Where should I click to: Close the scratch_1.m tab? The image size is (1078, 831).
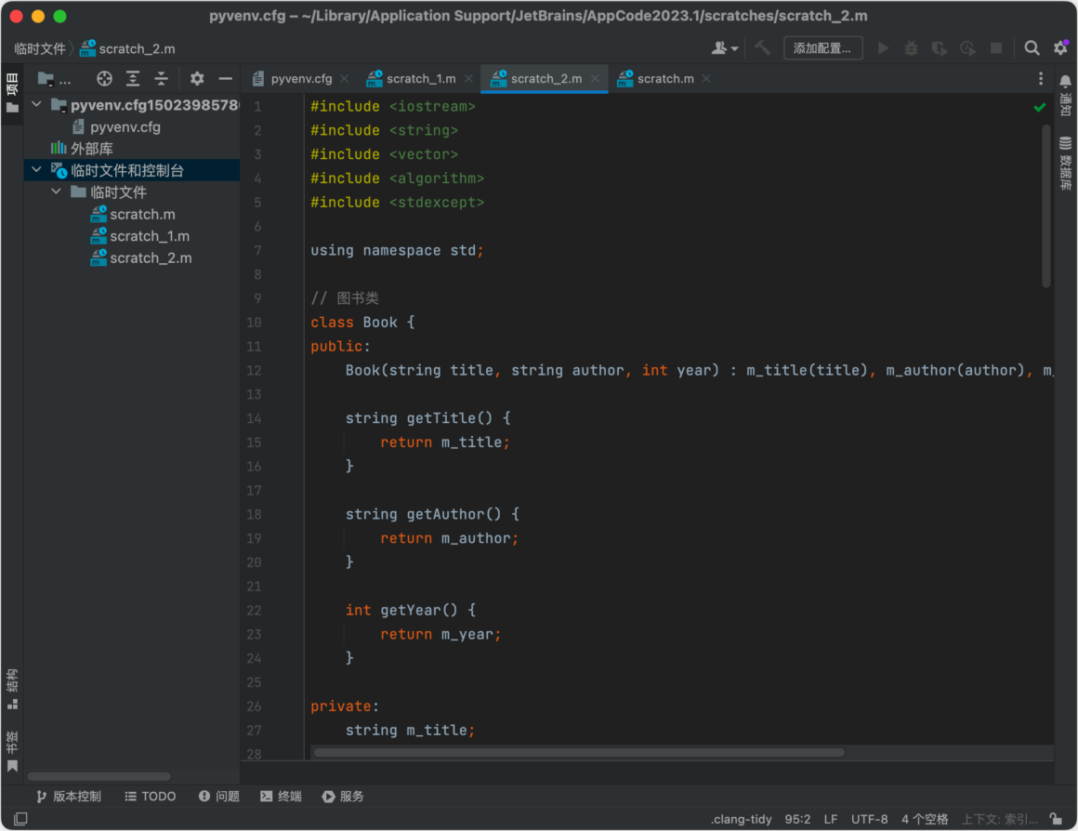468,79
